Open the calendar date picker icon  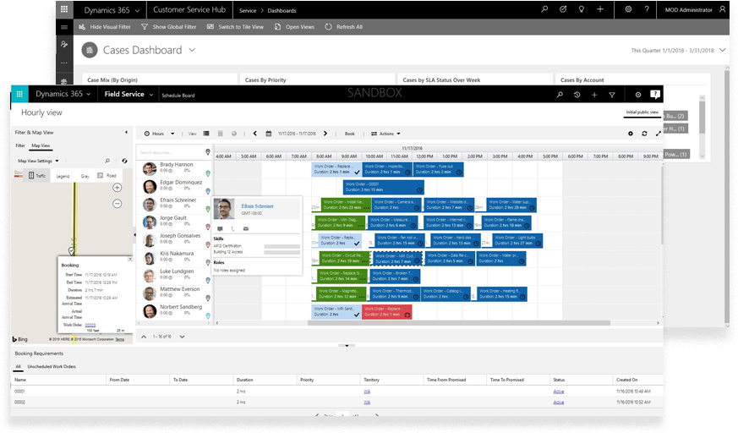pyautogui.click(x=268, y=134)
